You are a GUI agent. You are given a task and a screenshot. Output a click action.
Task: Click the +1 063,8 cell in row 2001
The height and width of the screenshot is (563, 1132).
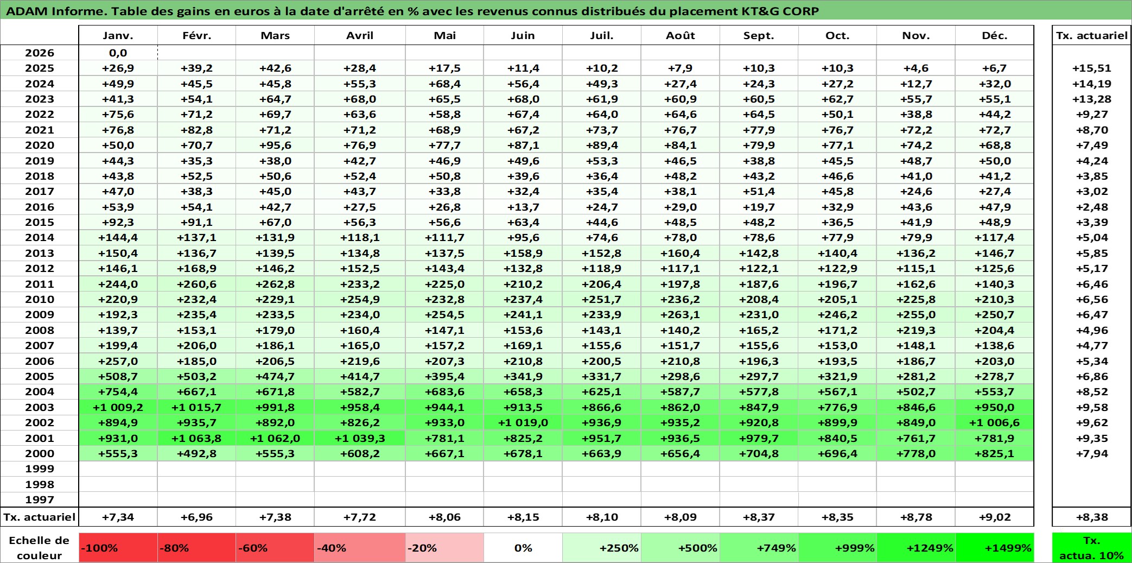196,438
